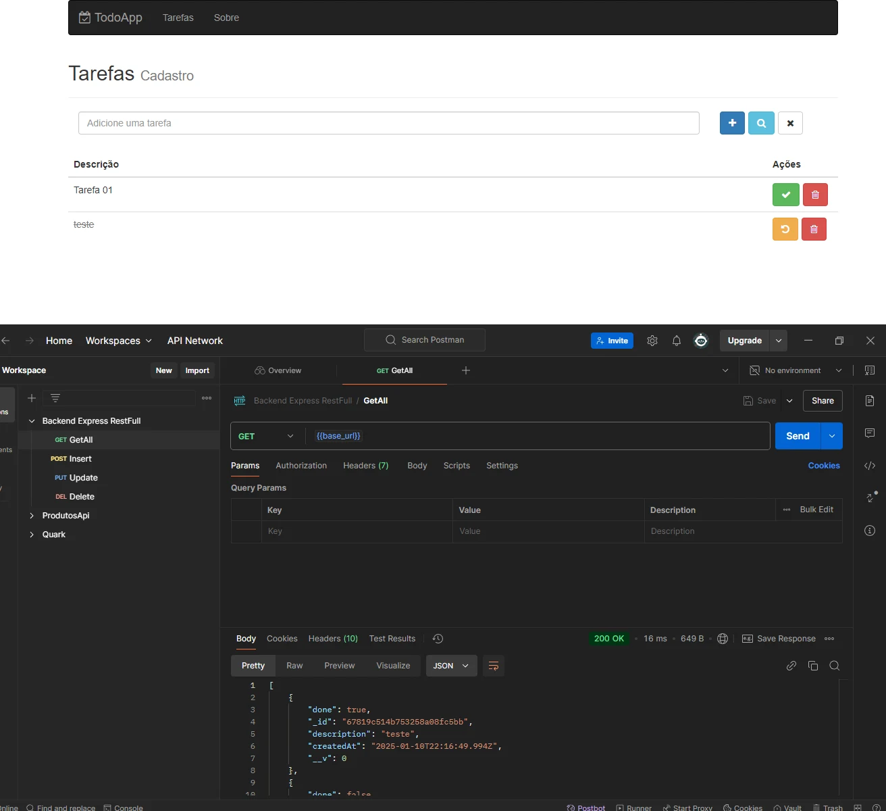Viewport: 886px width, 811px height.
Task: Expand the ProdutosApi collection
Action: pos(32,516)
